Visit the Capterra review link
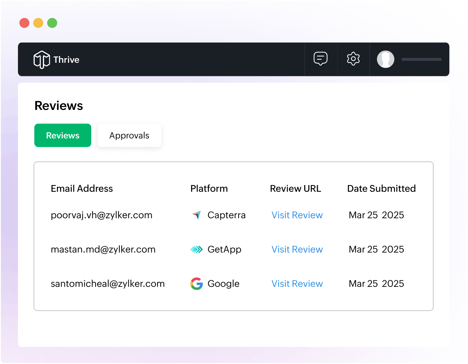The image size is (468, 364). pyautogui.click(x=297, y=215)
